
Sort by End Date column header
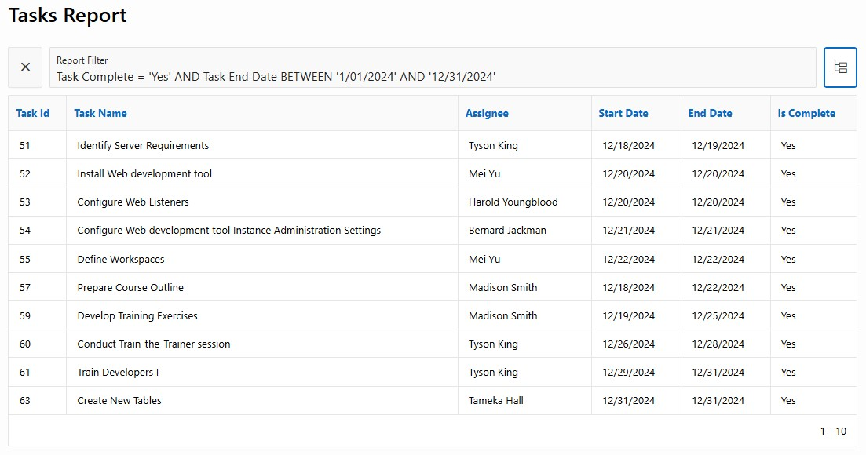(710, 113)
